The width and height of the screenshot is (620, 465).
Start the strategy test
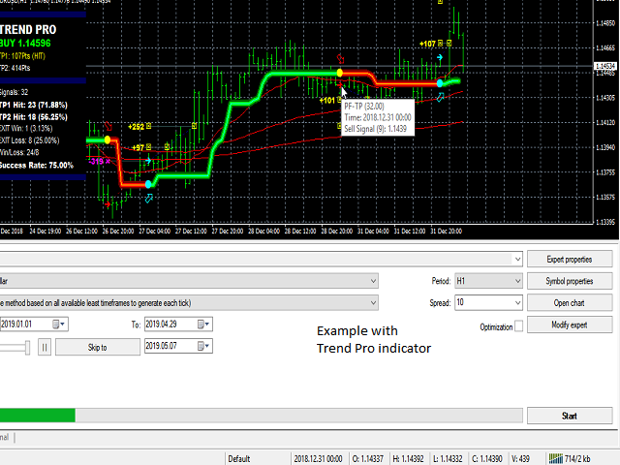tap(570, 416)
